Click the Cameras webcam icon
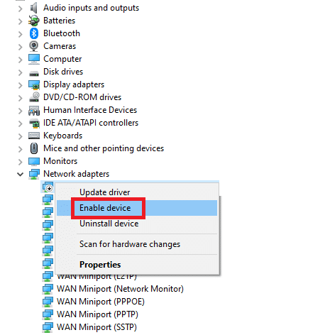325x335 pixels. click(34, 46)
